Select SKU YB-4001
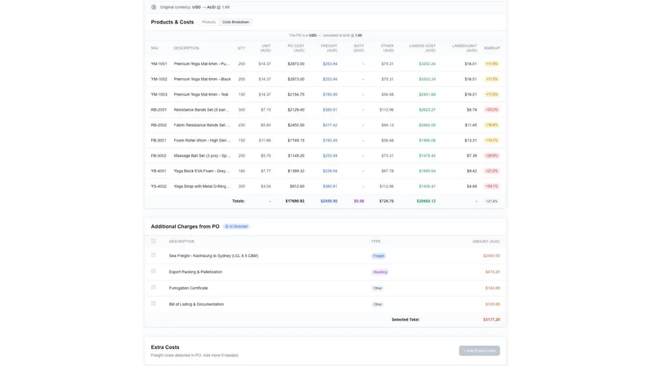Screen dimensions: 651x366 (159, 172)
